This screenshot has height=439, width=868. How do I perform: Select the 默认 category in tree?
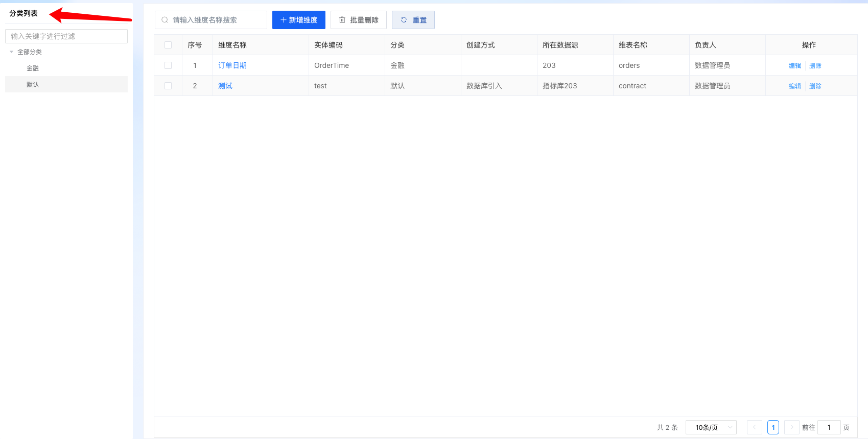click(33, 85)
